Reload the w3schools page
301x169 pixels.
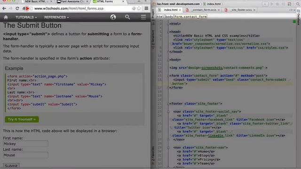tap(17, 8)
